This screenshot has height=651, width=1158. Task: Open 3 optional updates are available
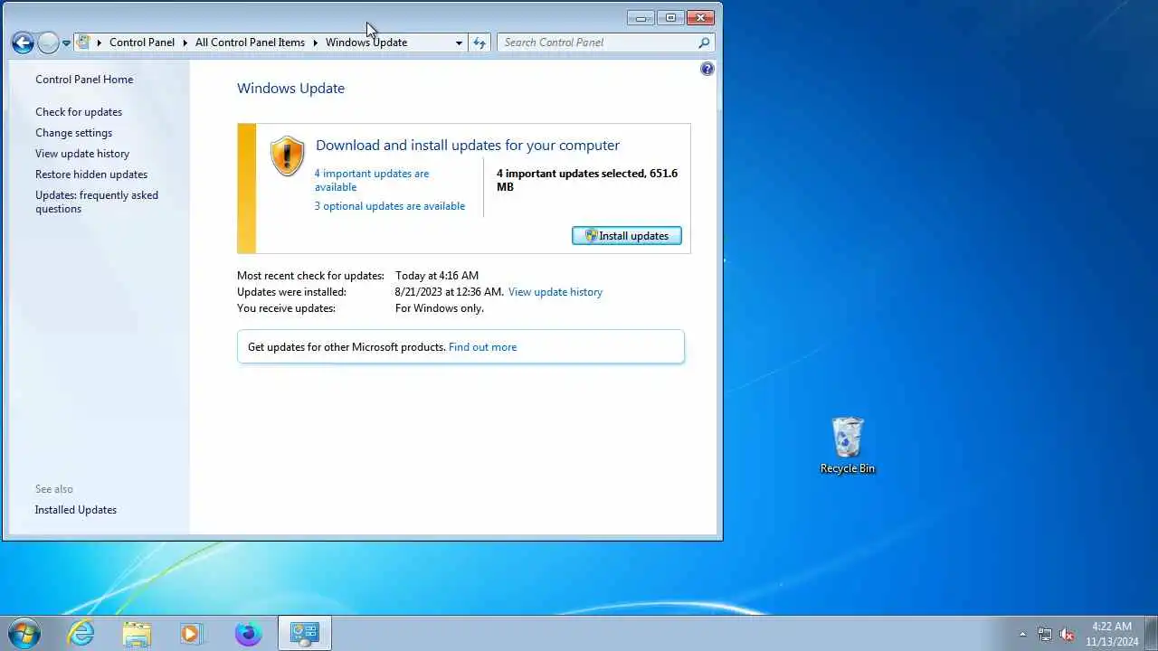pos(390,206)
